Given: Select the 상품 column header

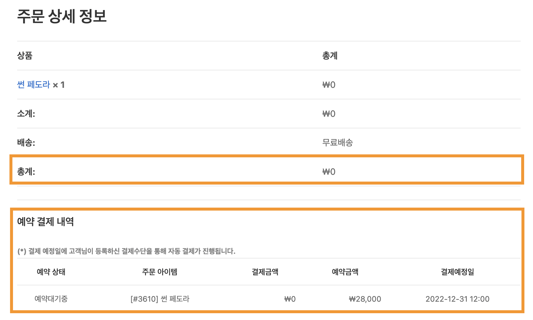Looking at the screenshot, I should pyautogui.click(x=25, y=56).
